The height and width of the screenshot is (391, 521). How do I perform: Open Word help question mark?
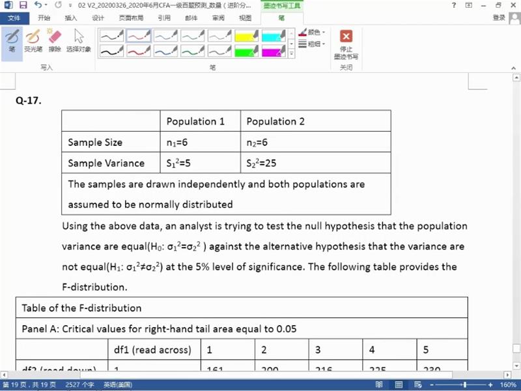point(454,5)
